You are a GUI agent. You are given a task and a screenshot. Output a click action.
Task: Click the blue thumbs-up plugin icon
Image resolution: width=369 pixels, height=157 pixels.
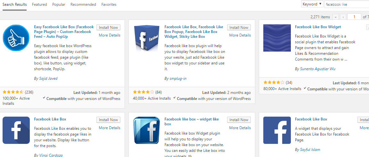16,38
